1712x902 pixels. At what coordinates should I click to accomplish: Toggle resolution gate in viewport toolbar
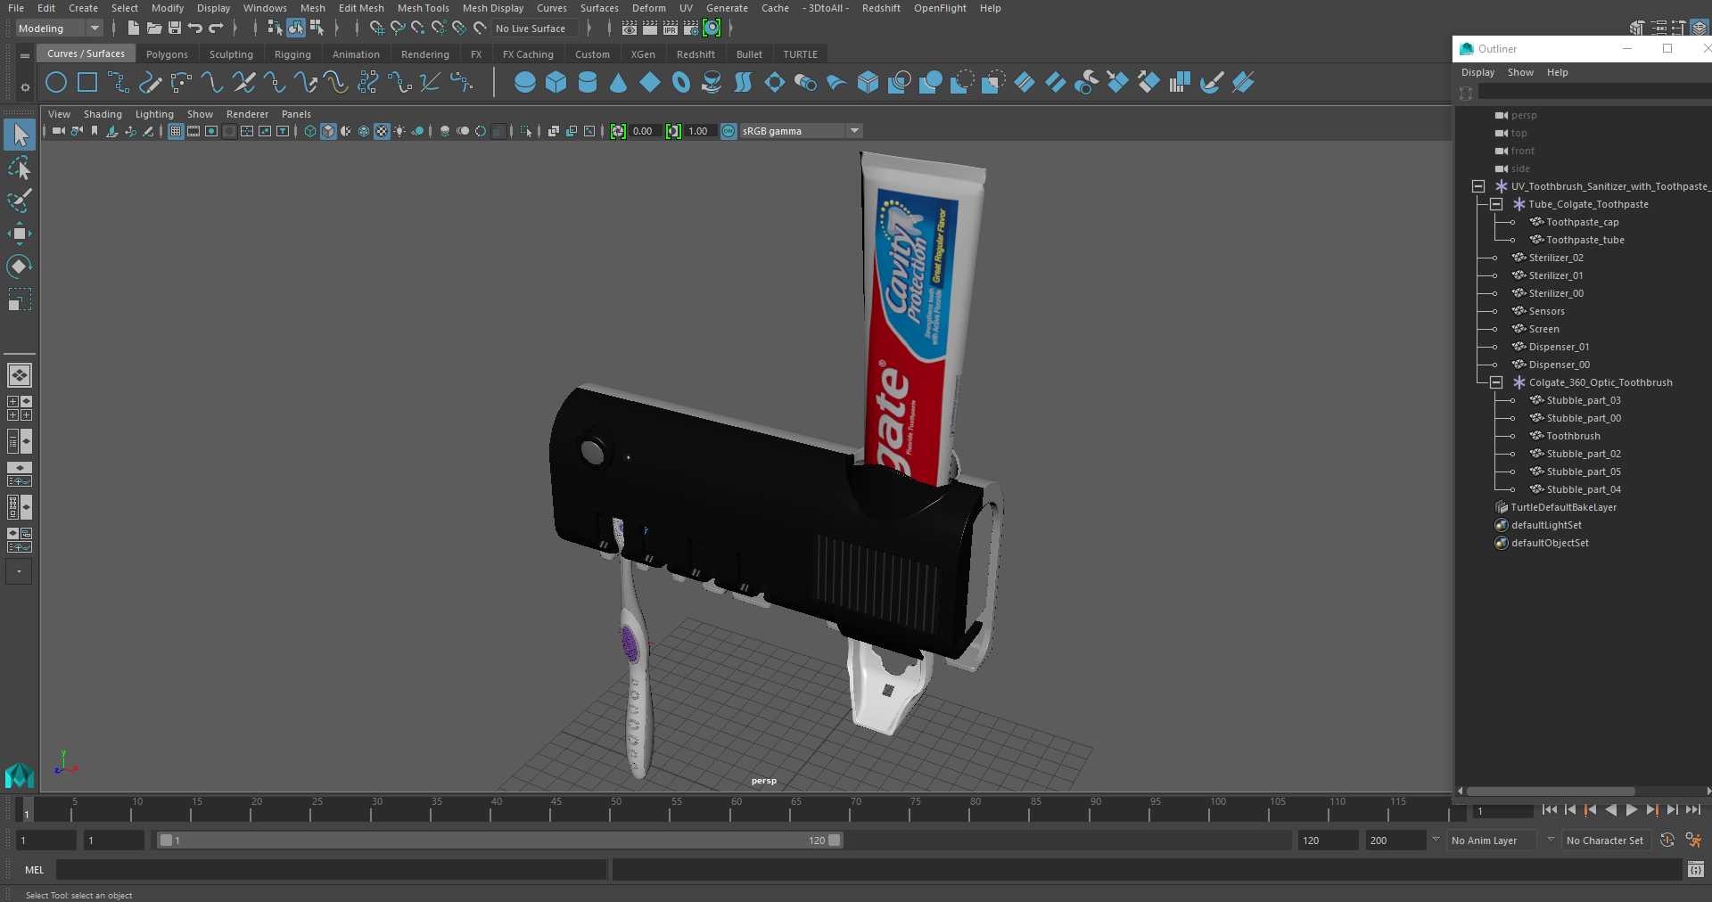coord(211,131)
